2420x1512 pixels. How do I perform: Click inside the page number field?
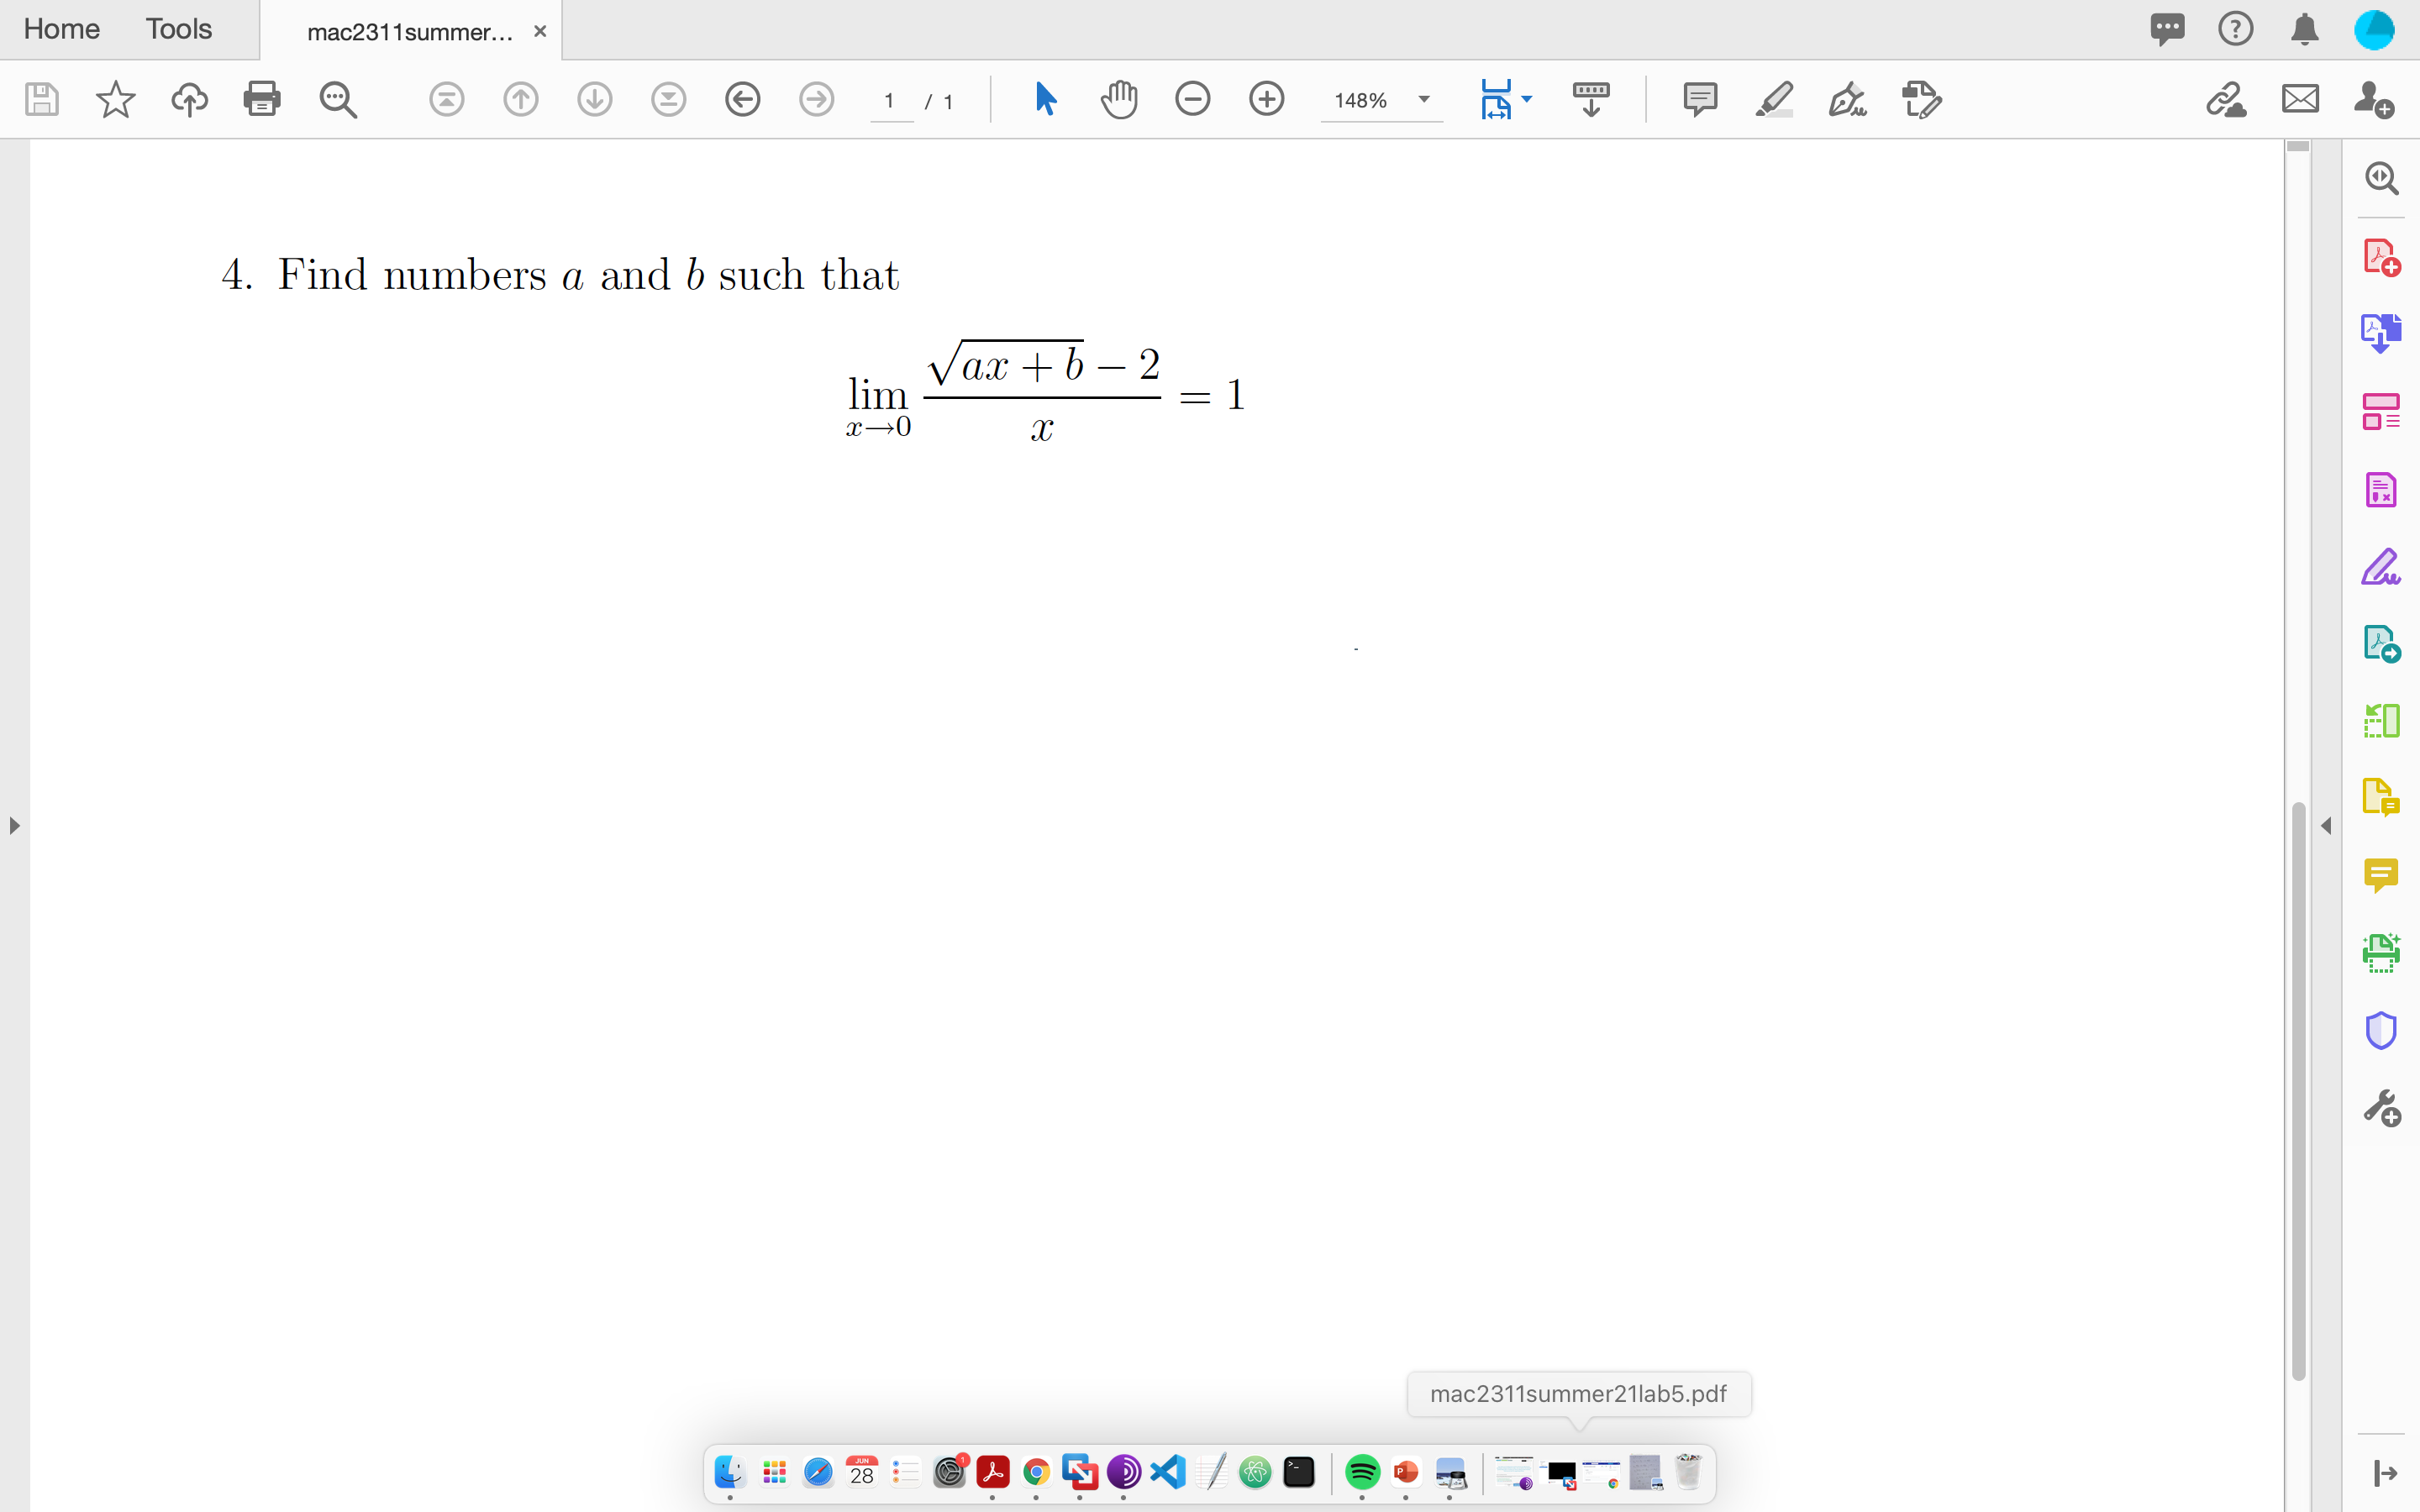(889, 100)
